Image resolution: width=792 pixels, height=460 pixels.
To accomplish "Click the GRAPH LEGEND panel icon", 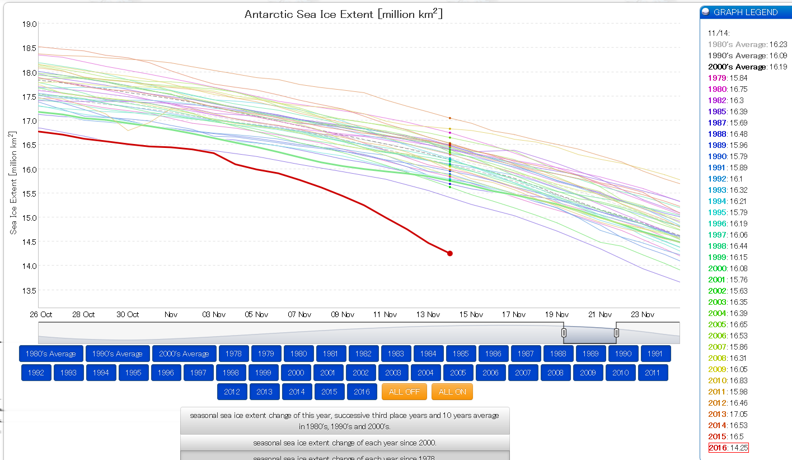I will [706, 12].
